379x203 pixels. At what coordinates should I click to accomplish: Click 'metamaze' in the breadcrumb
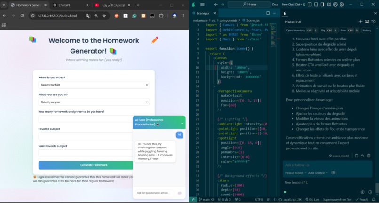pyautogui.click(x=200, y=20)
